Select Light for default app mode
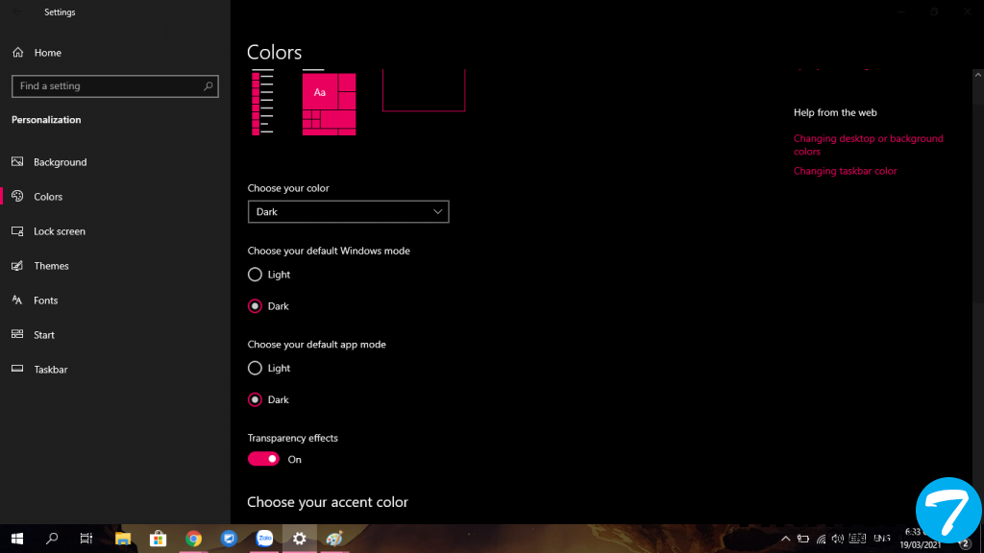The image size is (984, 553). [255, 368]
